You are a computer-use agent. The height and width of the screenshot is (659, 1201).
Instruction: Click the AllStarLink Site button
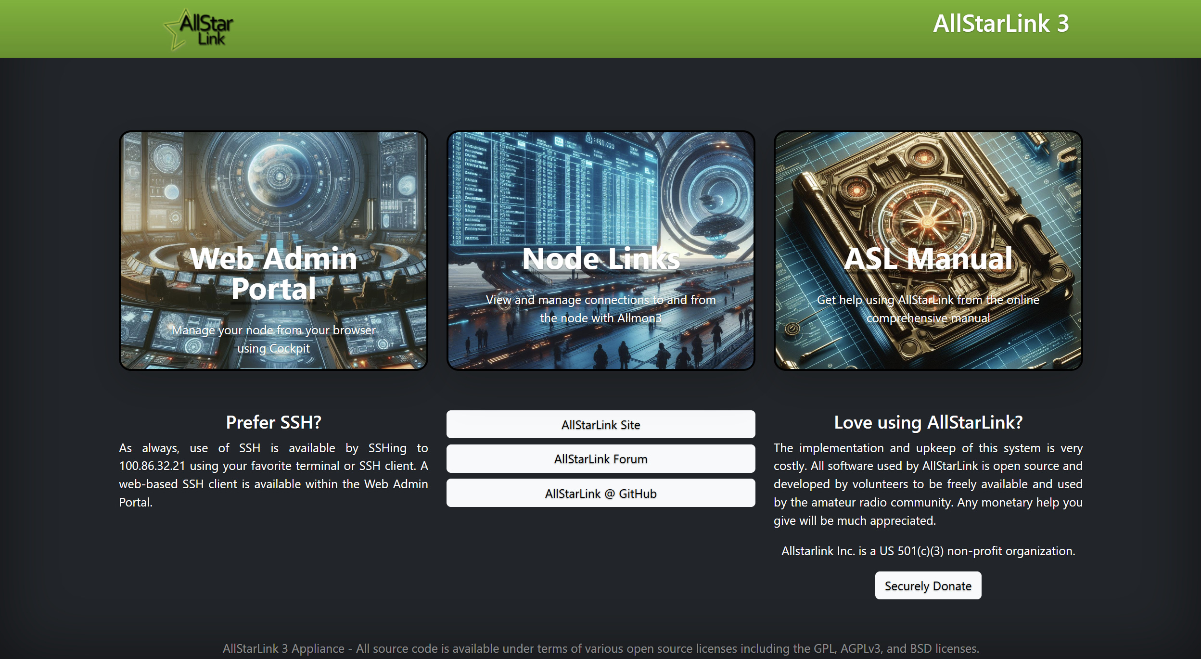600,425
